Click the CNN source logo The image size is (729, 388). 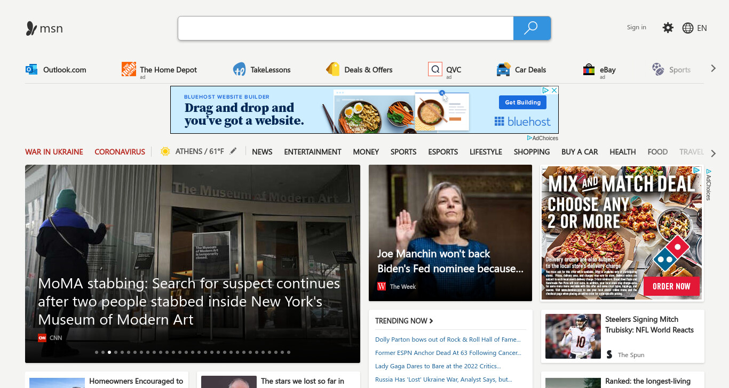pos(42,337)
